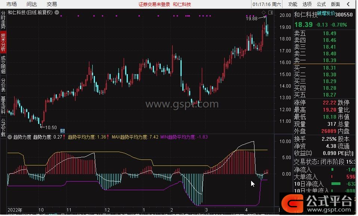Open the 功能 menu
358x216 pixels.
click(x=293, y=4)
